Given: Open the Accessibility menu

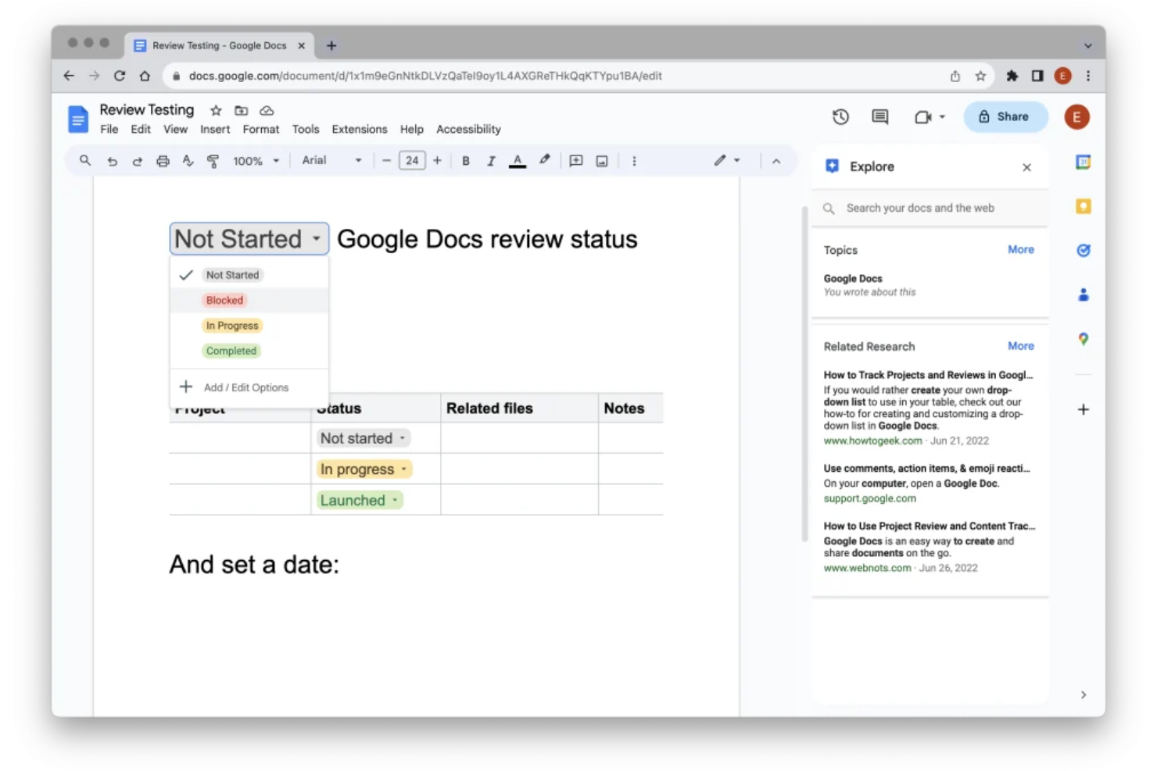Looking at the screenshot, I should click(x=468, y=129).
